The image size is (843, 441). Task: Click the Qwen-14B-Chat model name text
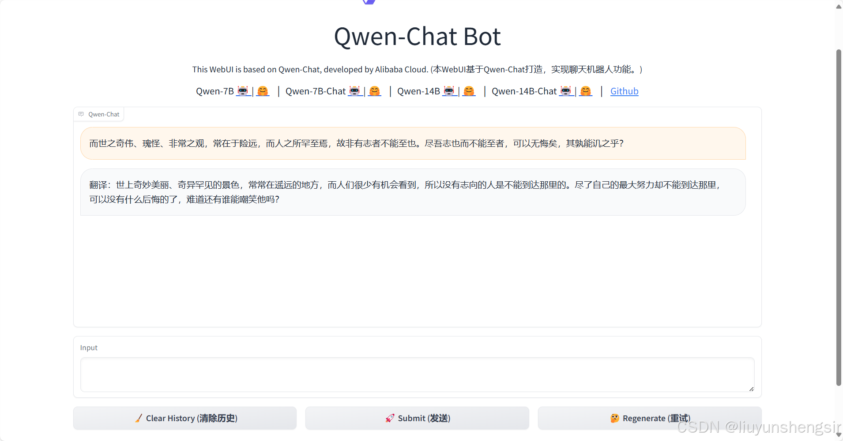click(524, 91)
